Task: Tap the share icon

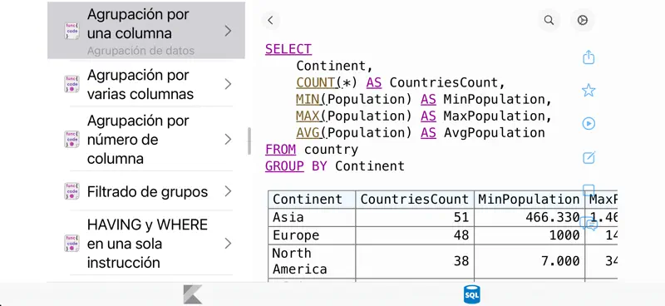Action: pos(589,57)
